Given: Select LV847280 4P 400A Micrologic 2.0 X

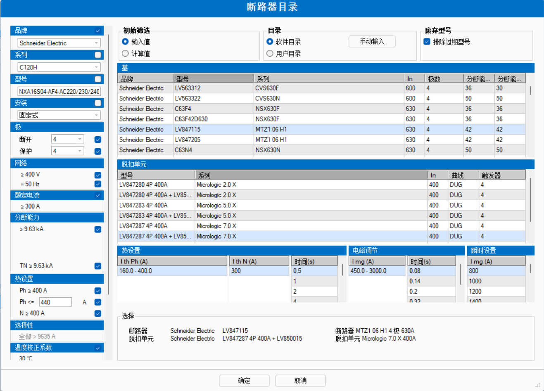Looking at the screenshot, I should point(321,185).
